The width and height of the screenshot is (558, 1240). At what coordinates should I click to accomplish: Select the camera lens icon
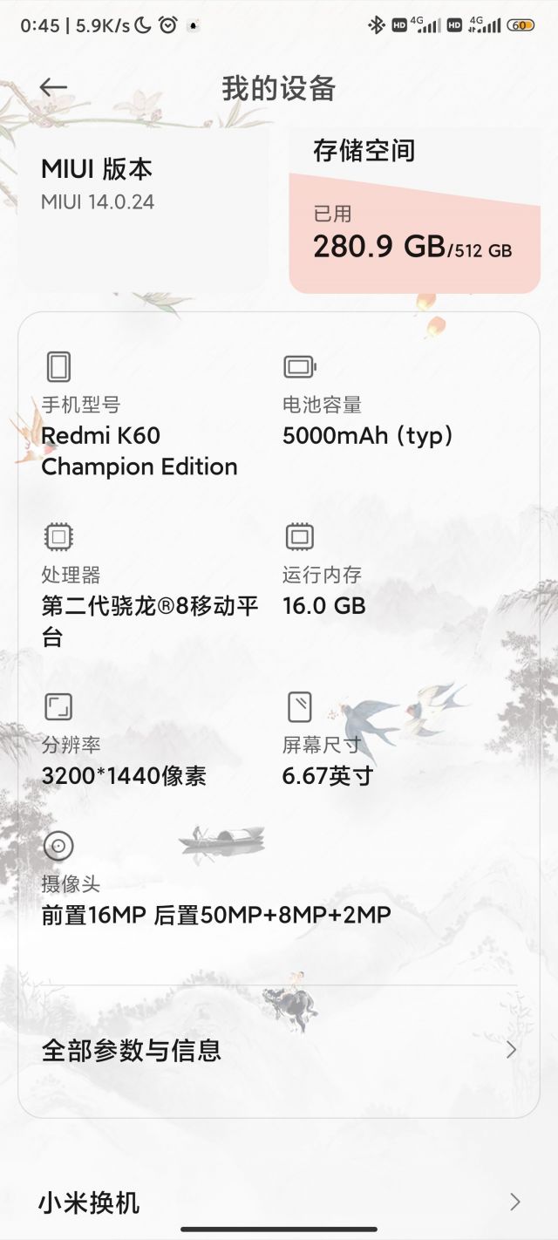(58, 844)
